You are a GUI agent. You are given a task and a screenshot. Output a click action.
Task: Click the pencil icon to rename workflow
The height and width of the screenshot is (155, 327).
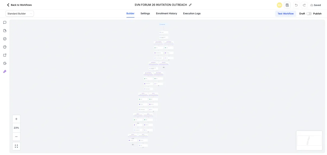click(190, 5)
